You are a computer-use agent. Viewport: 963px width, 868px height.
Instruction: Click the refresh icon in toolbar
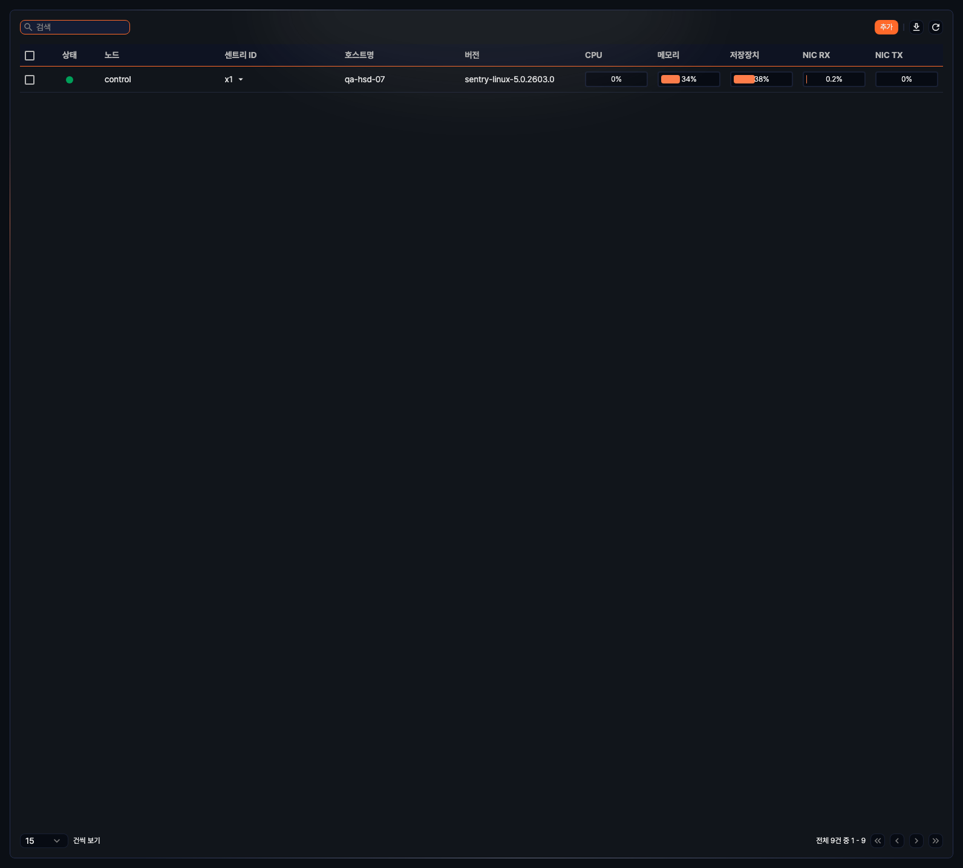[x=935, y=27]
